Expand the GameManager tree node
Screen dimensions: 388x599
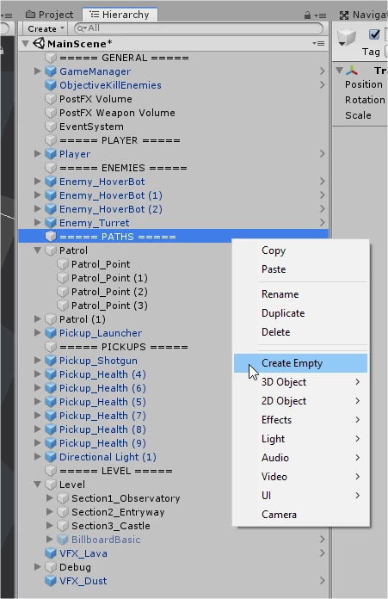pos(38,71)
